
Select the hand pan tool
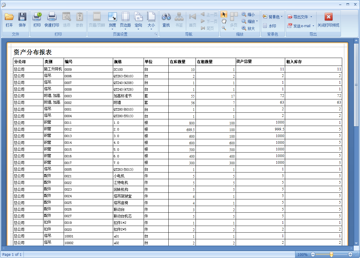pos(224,21)
